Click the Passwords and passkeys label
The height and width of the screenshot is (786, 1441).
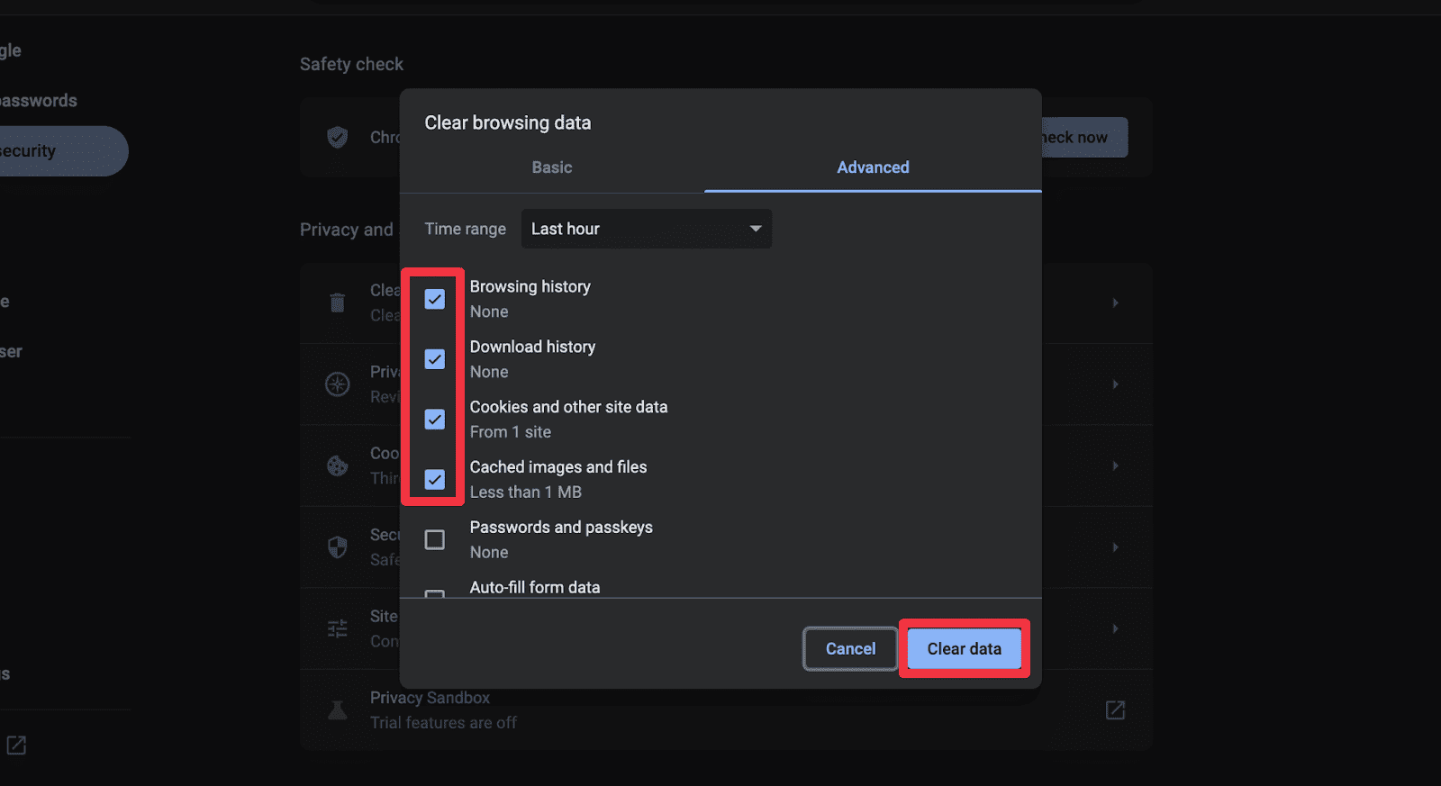[x=561, y=528]
